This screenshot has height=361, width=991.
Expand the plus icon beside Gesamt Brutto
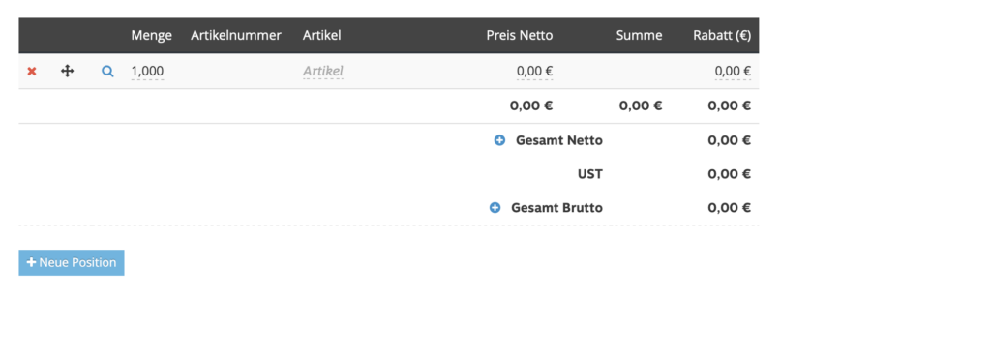pos(495,207)
